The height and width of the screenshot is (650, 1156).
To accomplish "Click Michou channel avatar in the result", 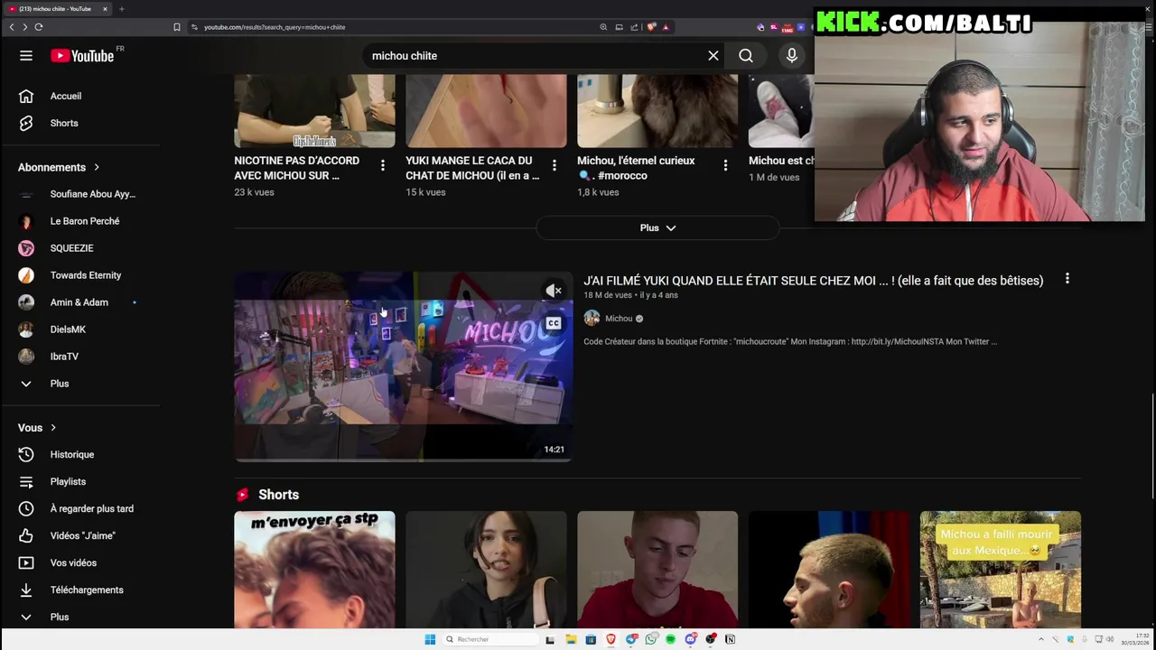I will (592, 318).
